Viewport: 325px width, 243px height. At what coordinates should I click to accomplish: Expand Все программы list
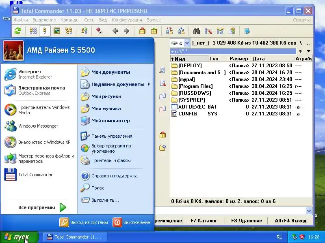tap(42, 207)
